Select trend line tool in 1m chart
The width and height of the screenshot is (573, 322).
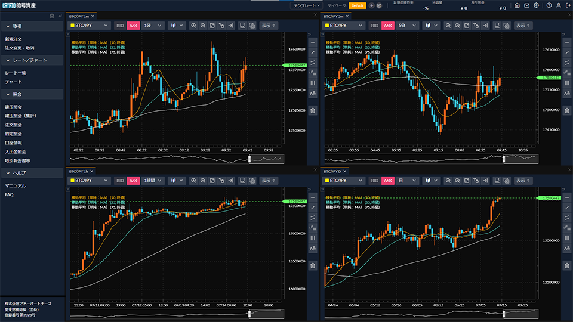(x=312, y=53)
